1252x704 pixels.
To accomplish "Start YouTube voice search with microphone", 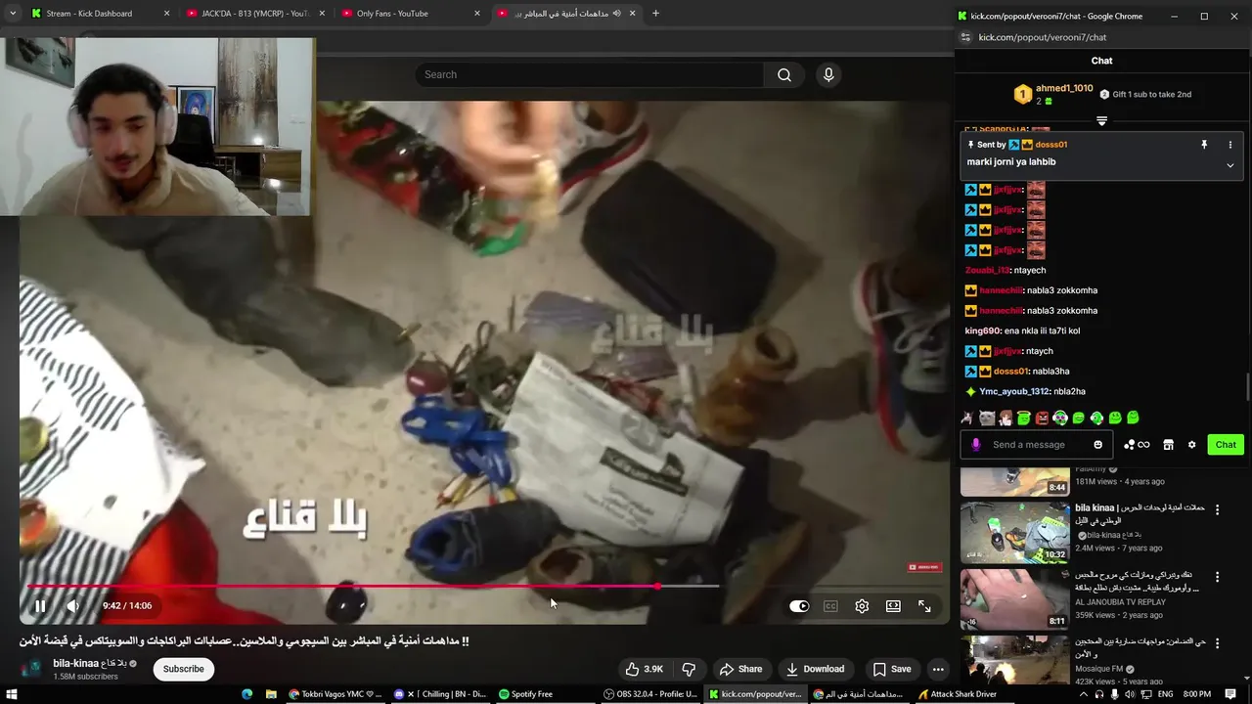I will 828,75.
